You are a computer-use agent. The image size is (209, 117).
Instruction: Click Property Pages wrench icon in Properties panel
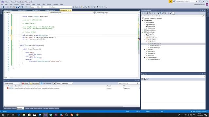148,79
